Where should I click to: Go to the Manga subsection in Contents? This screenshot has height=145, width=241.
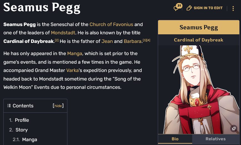click(29, 139)
